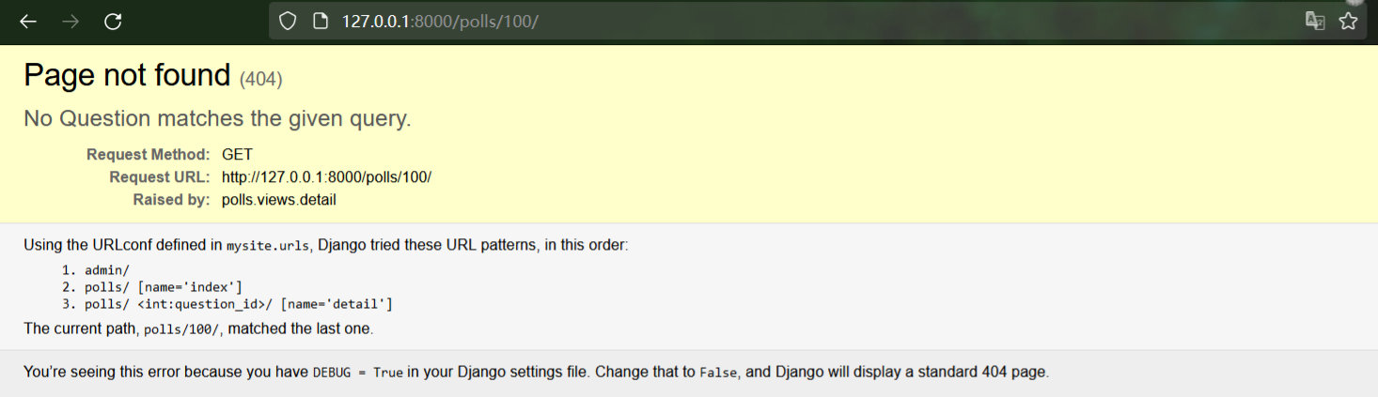Click the forward navigation arrow
This screenshot has width=1378, height=397.
pyautogui.click(x=70, y=21)
